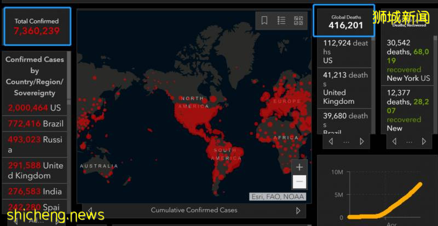This screenshot has width=438, height=226.
Task: Click left arrow under US recovered list
Action: coord(394,141)
